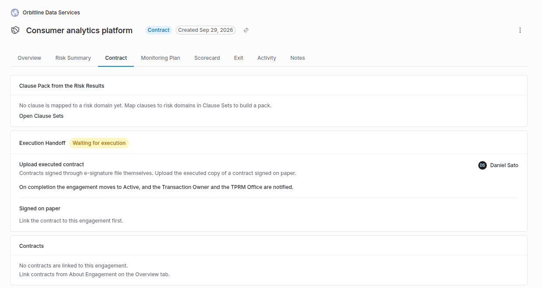The image size is (542, 288).
Task: Select the Contract tab
Action: click(x=116, y=58)
